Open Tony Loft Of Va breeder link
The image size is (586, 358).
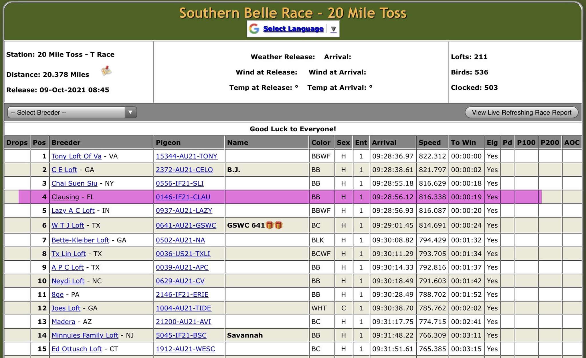[76, 156]
